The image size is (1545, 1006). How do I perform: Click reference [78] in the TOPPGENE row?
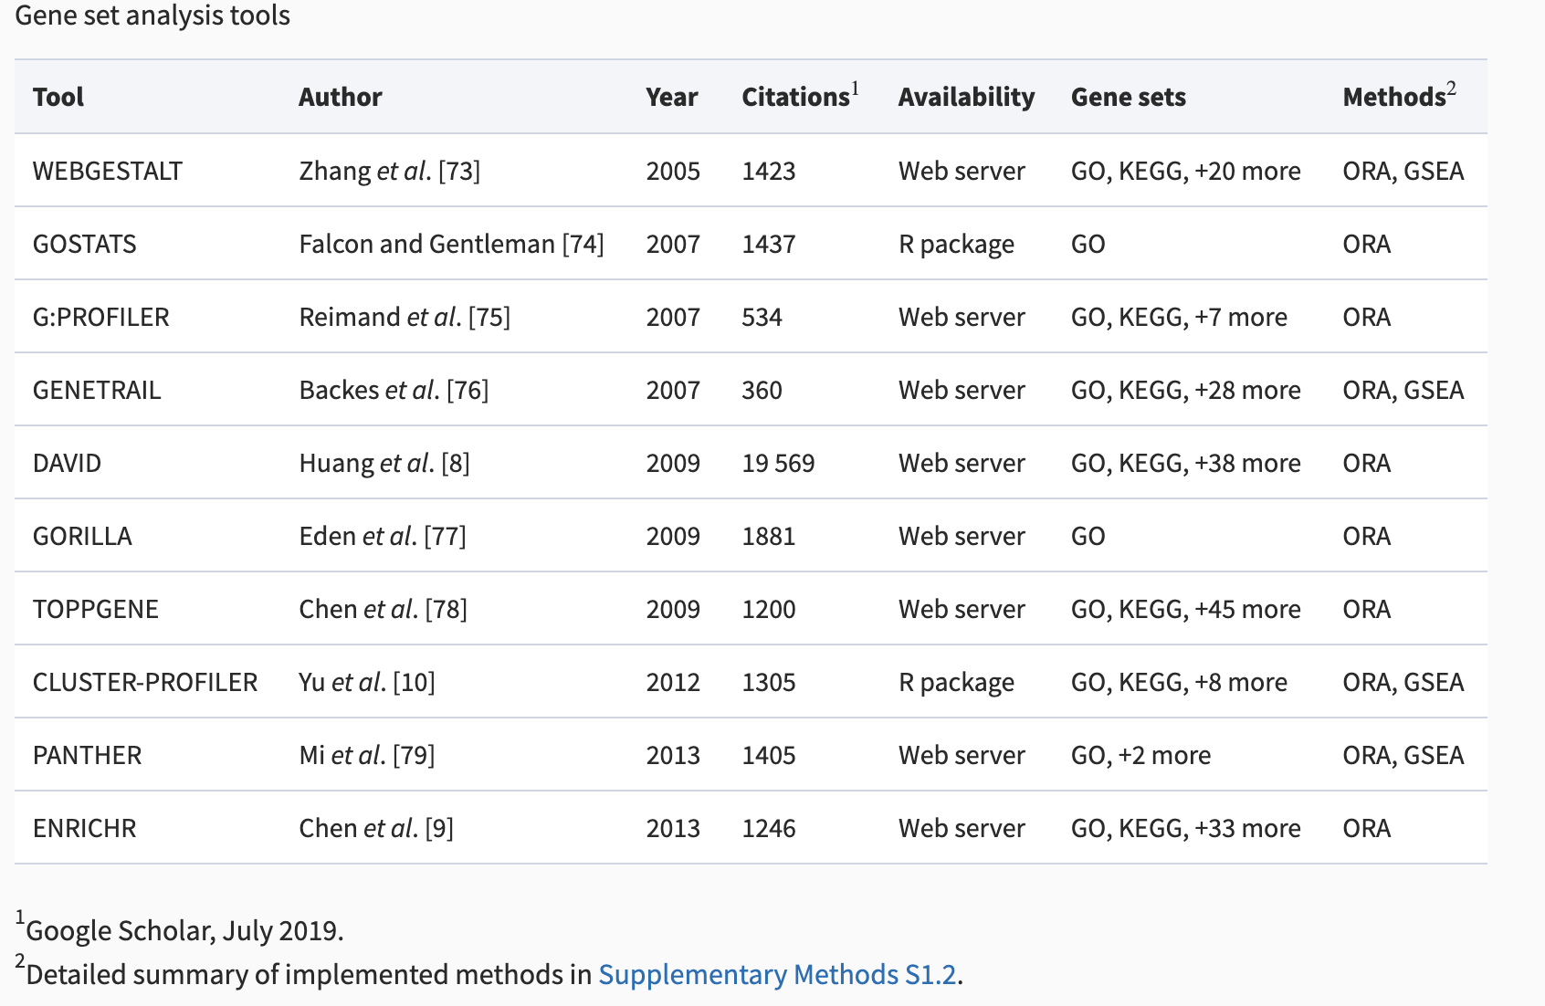[x=446, y=610]
